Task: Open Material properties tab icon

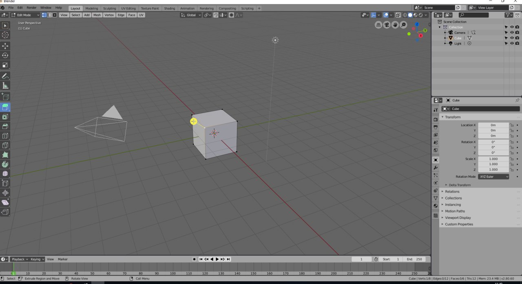Action: (436, 206)
